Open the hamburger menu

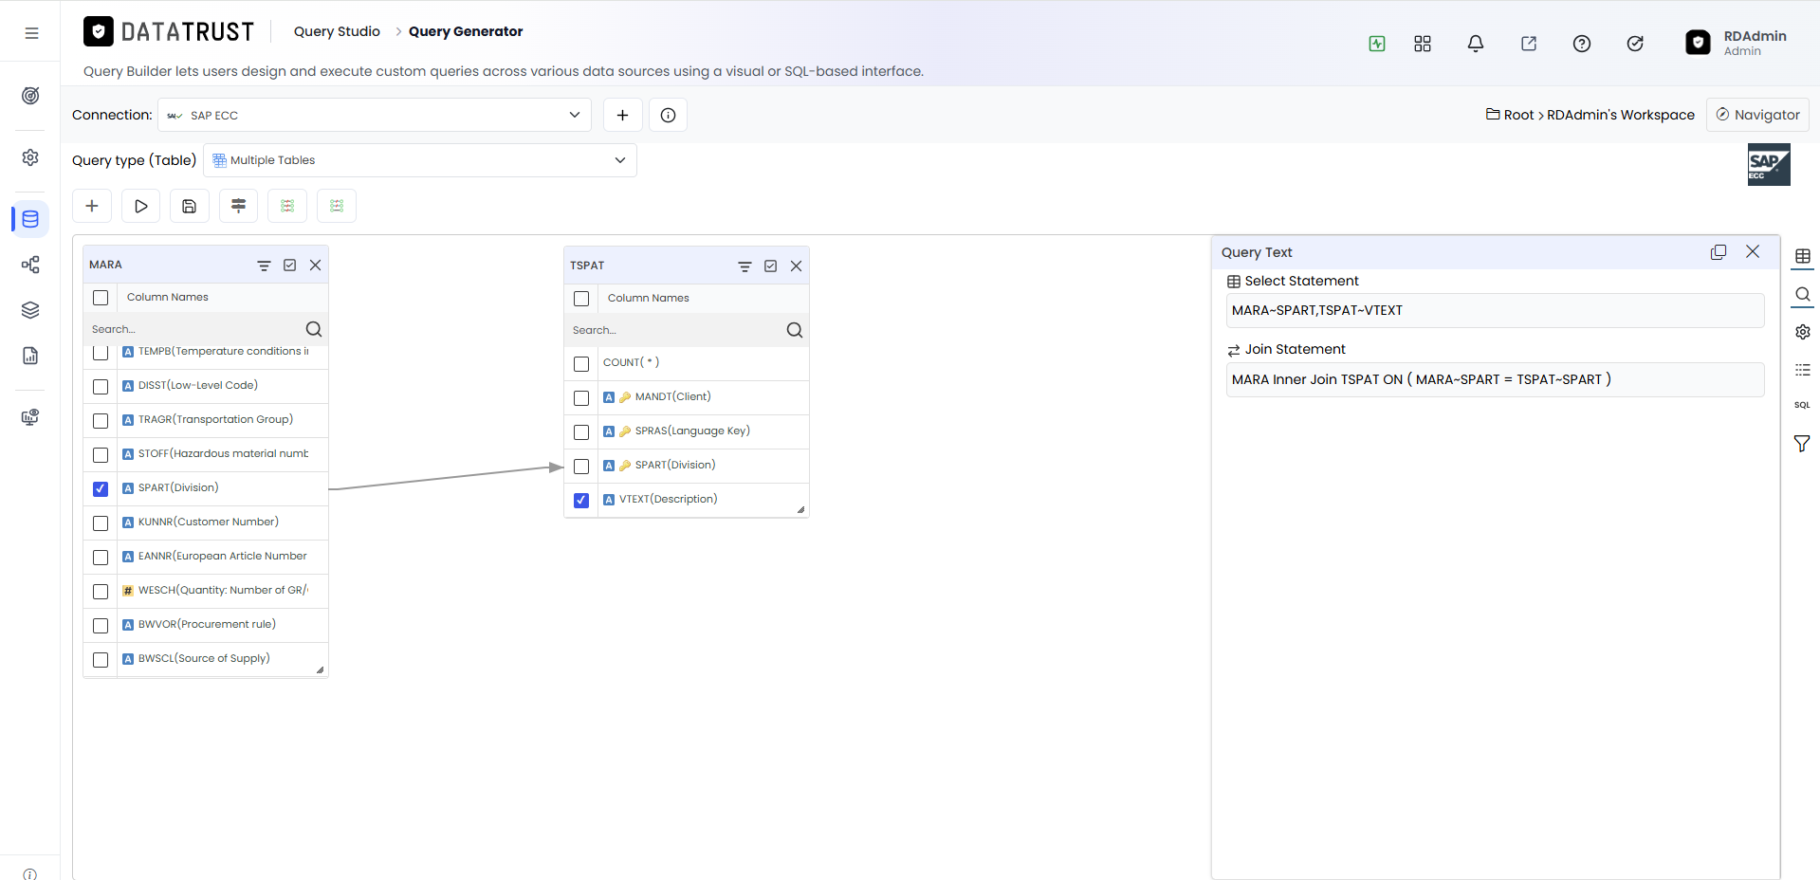point(31,33)
